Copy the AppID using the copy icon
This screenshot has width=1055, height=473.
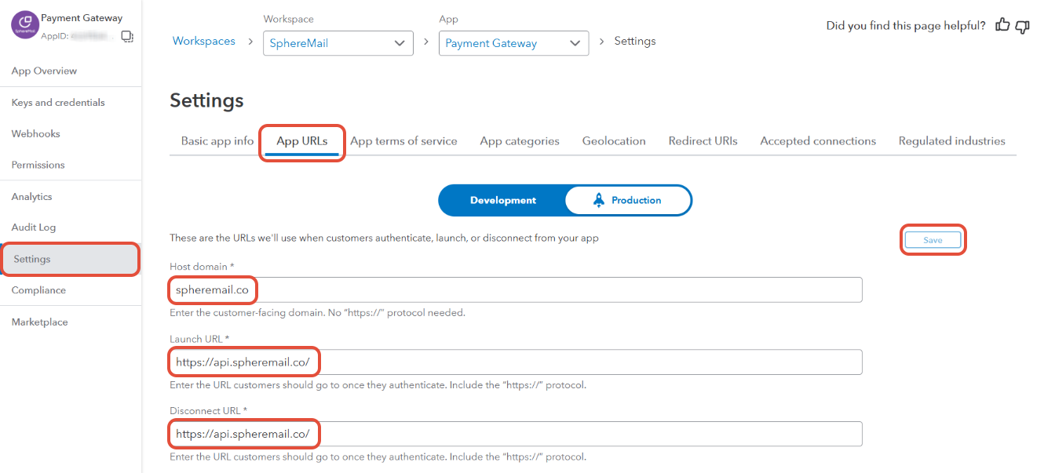pyautogui.click(x=127, y=36)
